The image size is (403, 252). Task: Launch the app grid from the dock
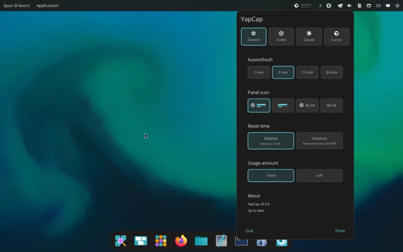click(x=161, y=241)
